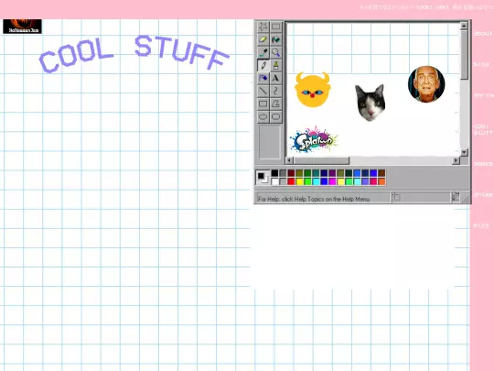The image size is (494, 371).
Task: Switch to the Brush tool
Action: click(x=275, y=66)
